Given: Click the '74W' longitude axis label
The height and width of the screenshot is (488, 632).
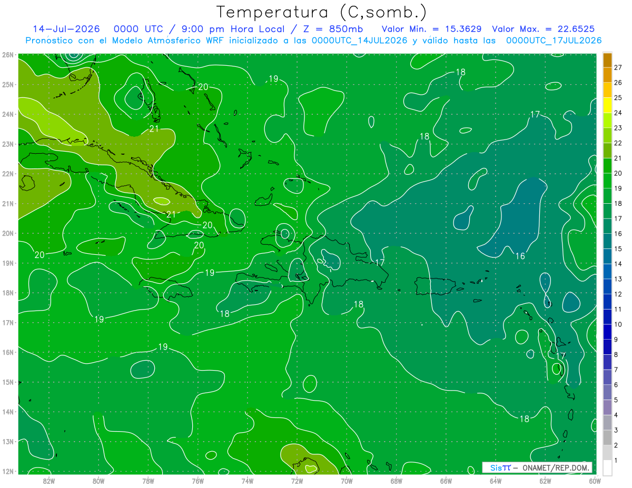Looking at the screenshot, I should (x=247, y=481).
